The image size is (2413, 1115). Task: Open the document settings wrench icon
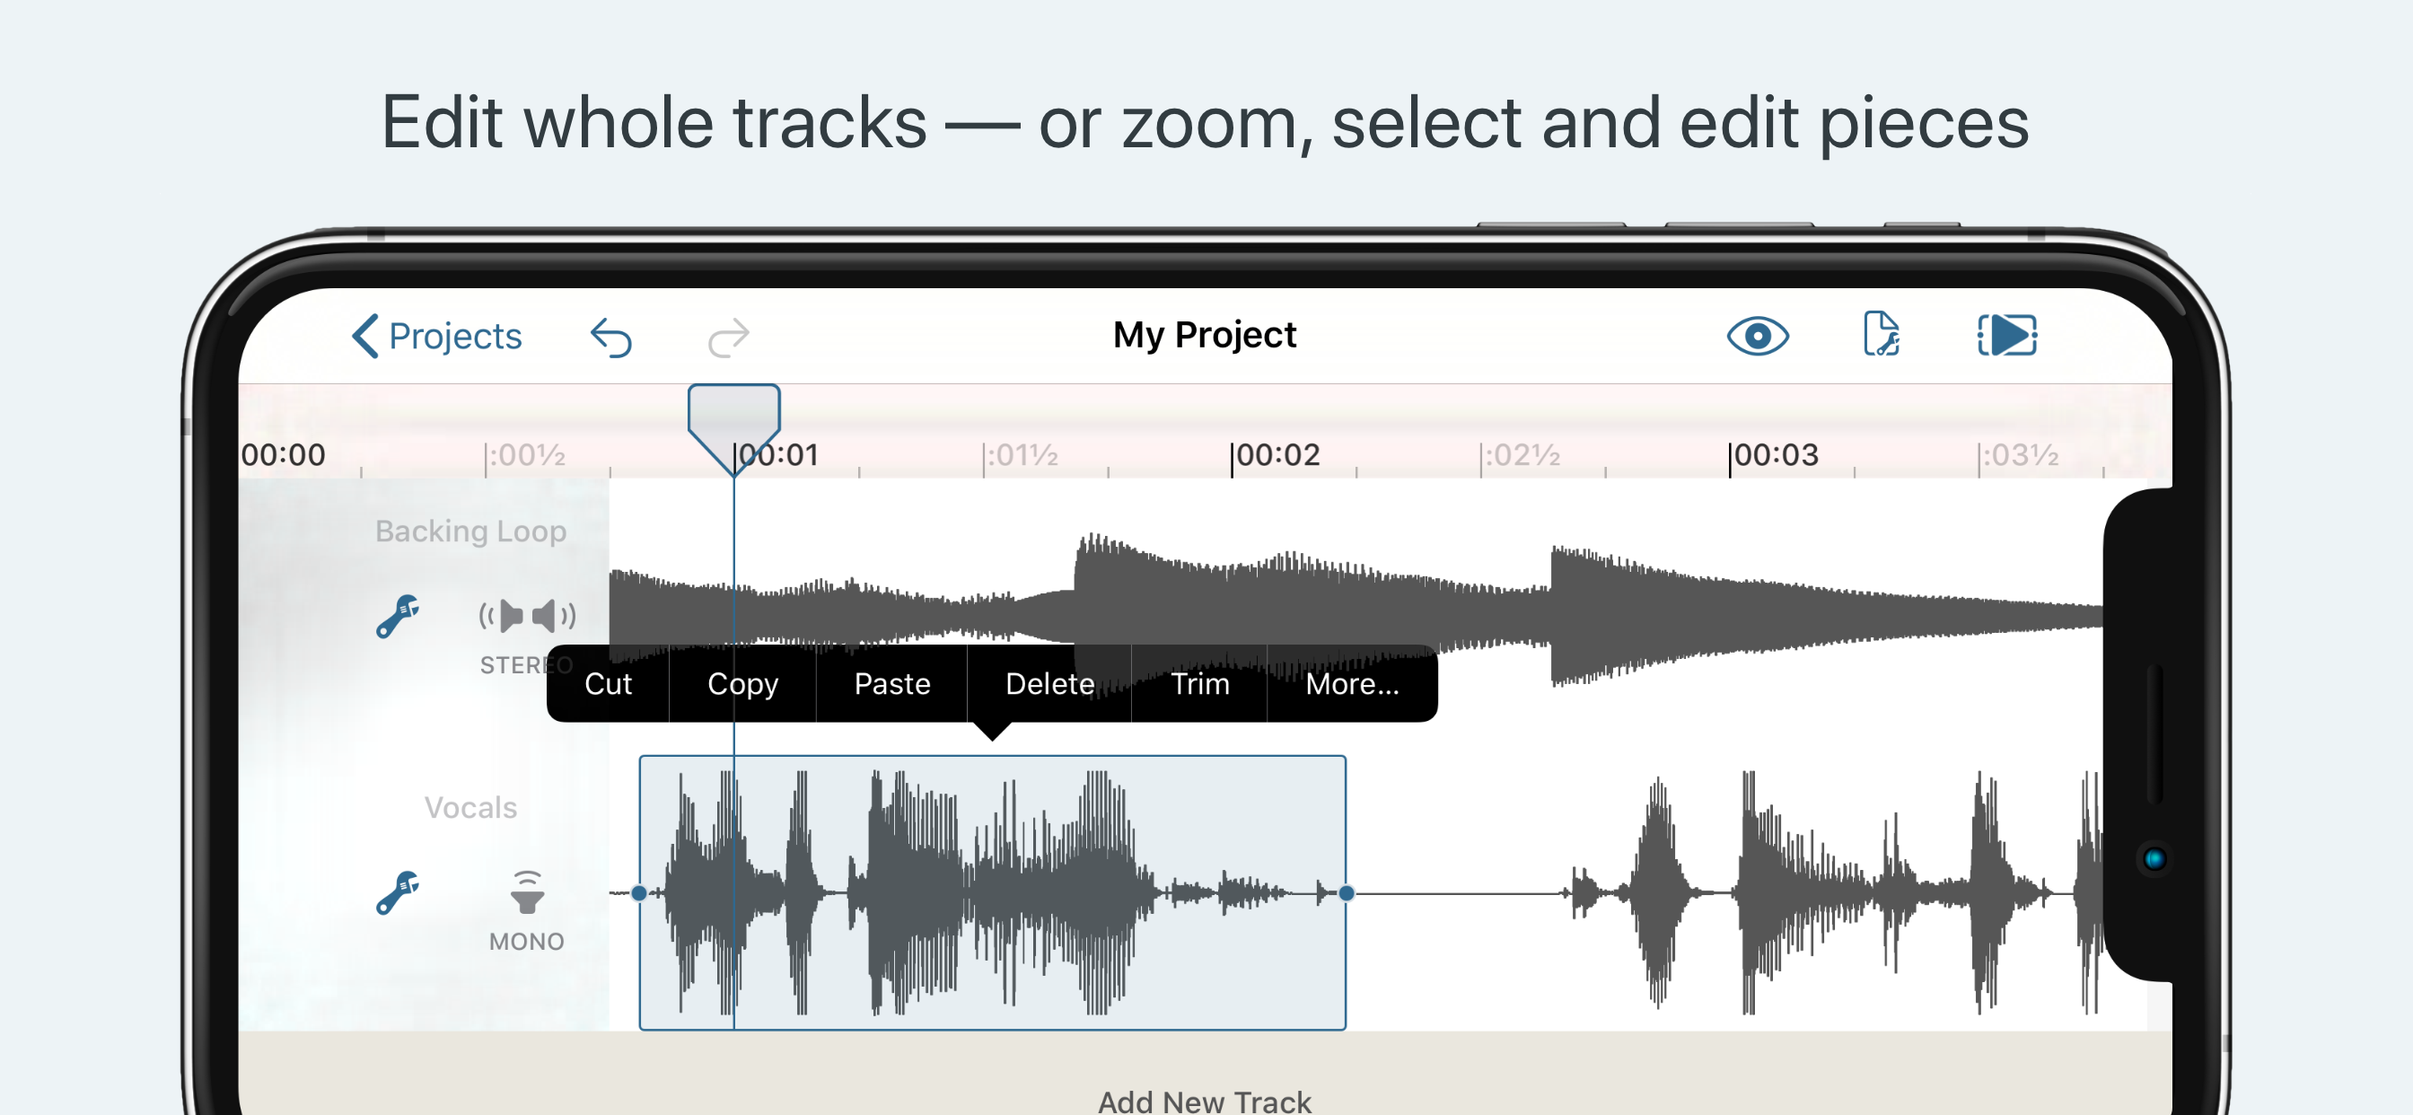(1880, 336)
